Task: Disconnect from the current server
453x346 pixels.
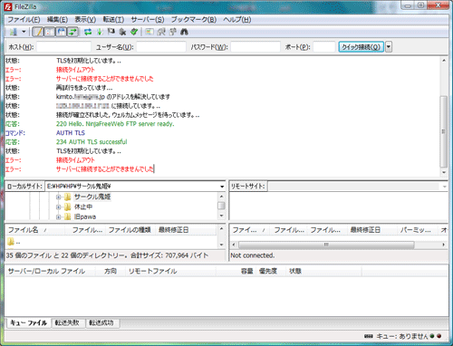Action: pyautogui.click(x=122, y=32)
